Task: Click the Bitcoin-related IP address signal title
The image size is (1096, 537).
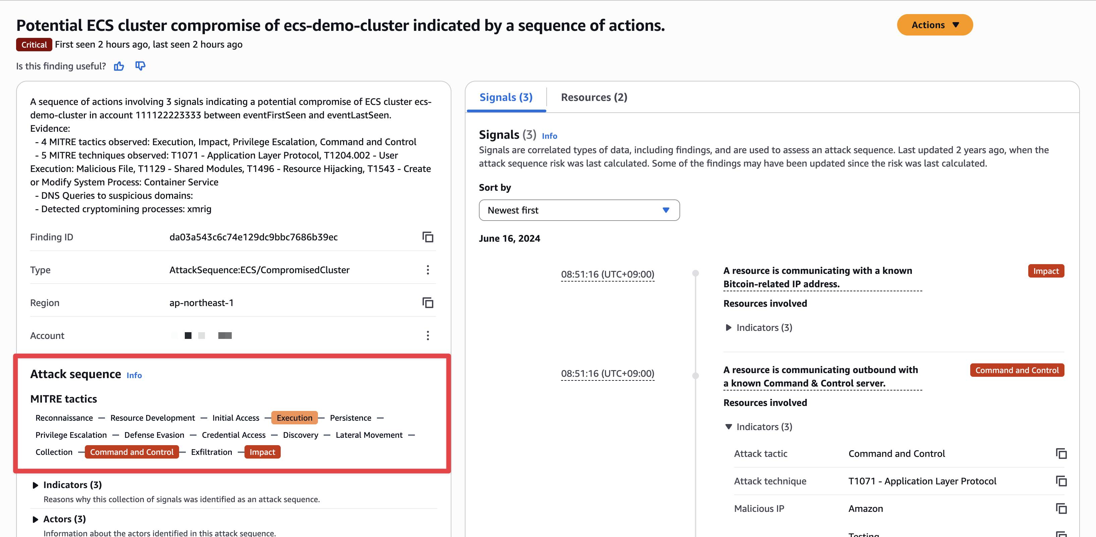Action: coord(817,277)
